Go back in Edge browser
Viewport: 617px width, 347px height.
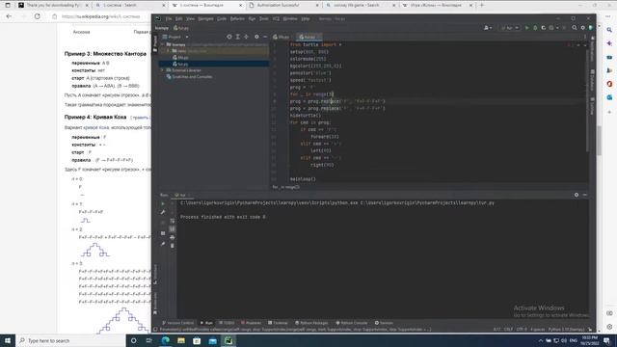point(9,16)
